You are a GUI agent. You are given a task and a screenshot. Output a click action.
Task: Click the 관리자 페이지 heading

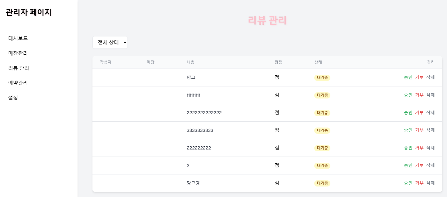pyautogui.click(x=29, y=12)
